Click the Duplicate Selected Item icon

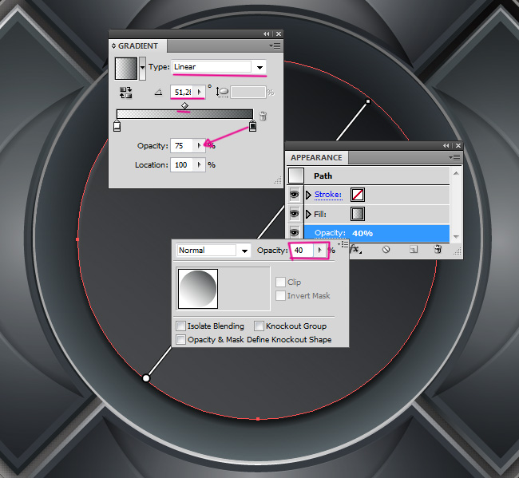coord(414,250)
